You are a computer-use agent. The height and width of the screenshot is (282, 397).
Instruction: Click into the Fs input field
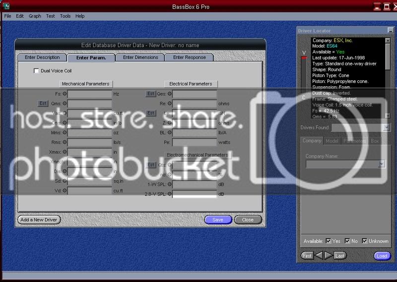[90, 94]
